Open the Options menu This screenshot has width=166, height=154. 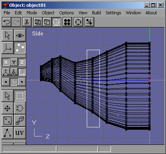pos(67,13)
